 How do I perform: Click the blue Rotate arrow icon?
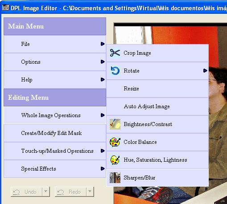(x=115, y=71)
